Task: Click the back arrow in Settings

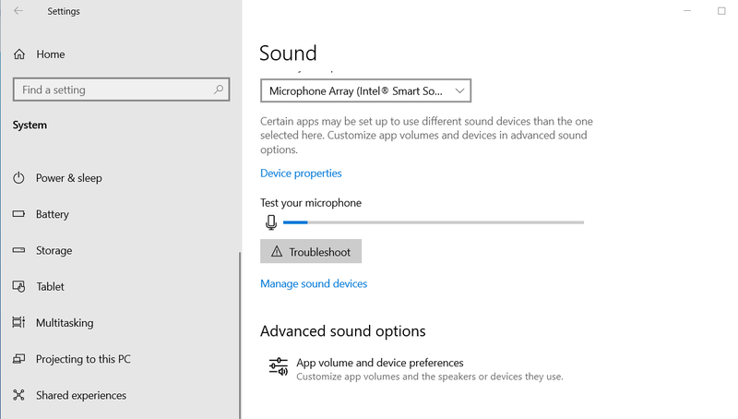Action: [18, 11]
